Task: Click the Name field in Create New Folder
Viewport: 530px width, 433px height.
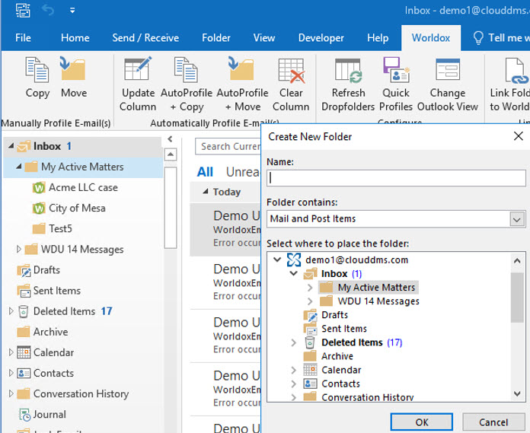Action: (396, 178)
